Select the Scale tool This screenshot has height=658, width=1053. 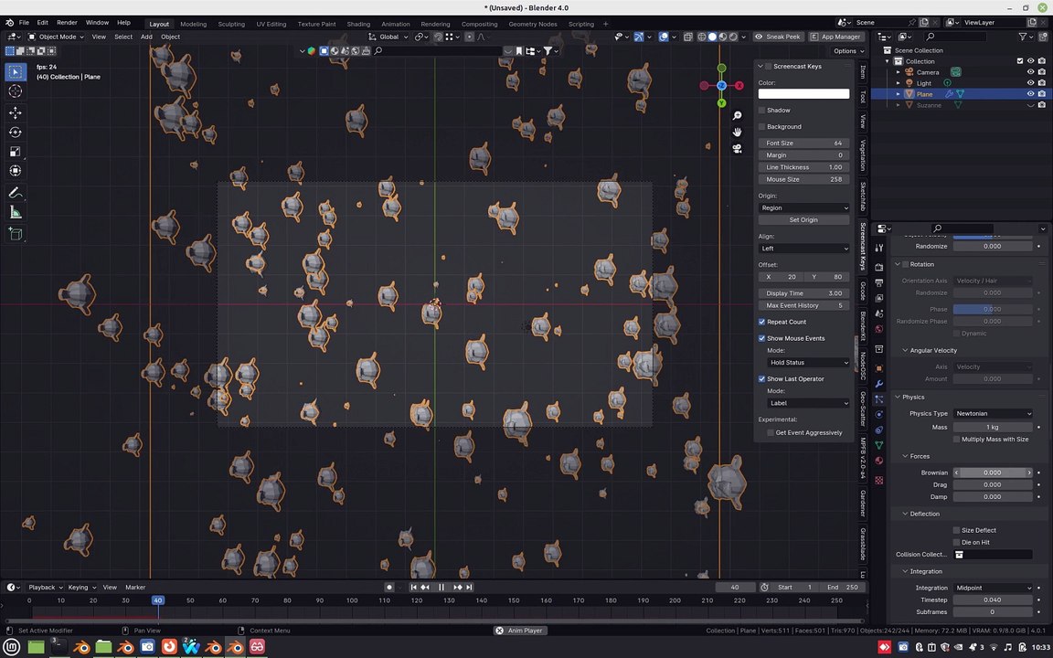[x=16, y=152]
